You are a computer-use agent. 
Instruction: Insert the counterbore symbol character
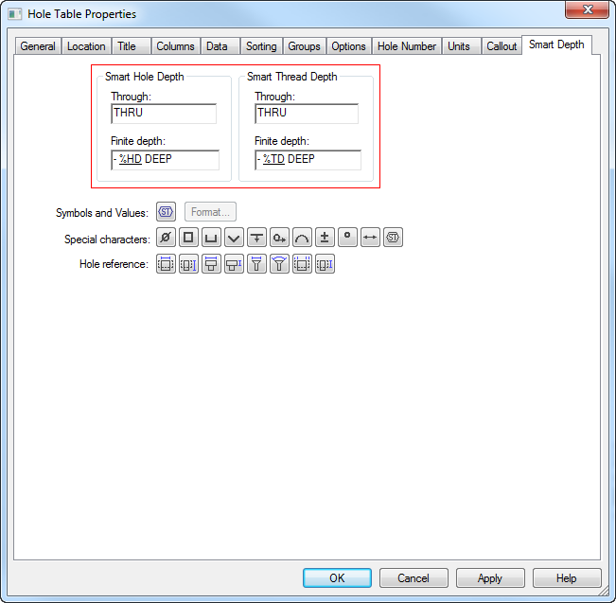(212, 239)
